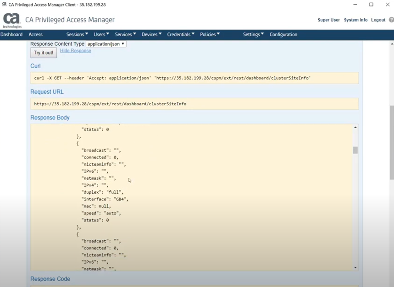Click the application icon in the title bar
This screenshot has height=287, width=394.
tap(4, 4)
